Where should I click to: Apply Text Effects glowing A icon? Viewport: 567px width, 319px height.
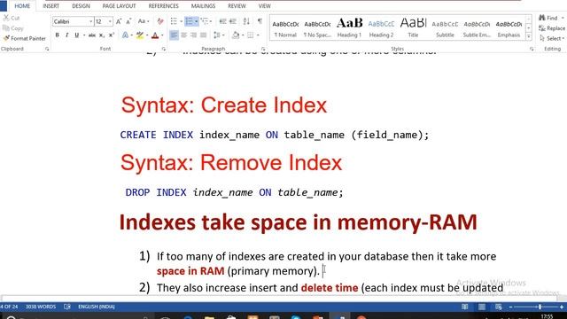(x=125, y=35)
